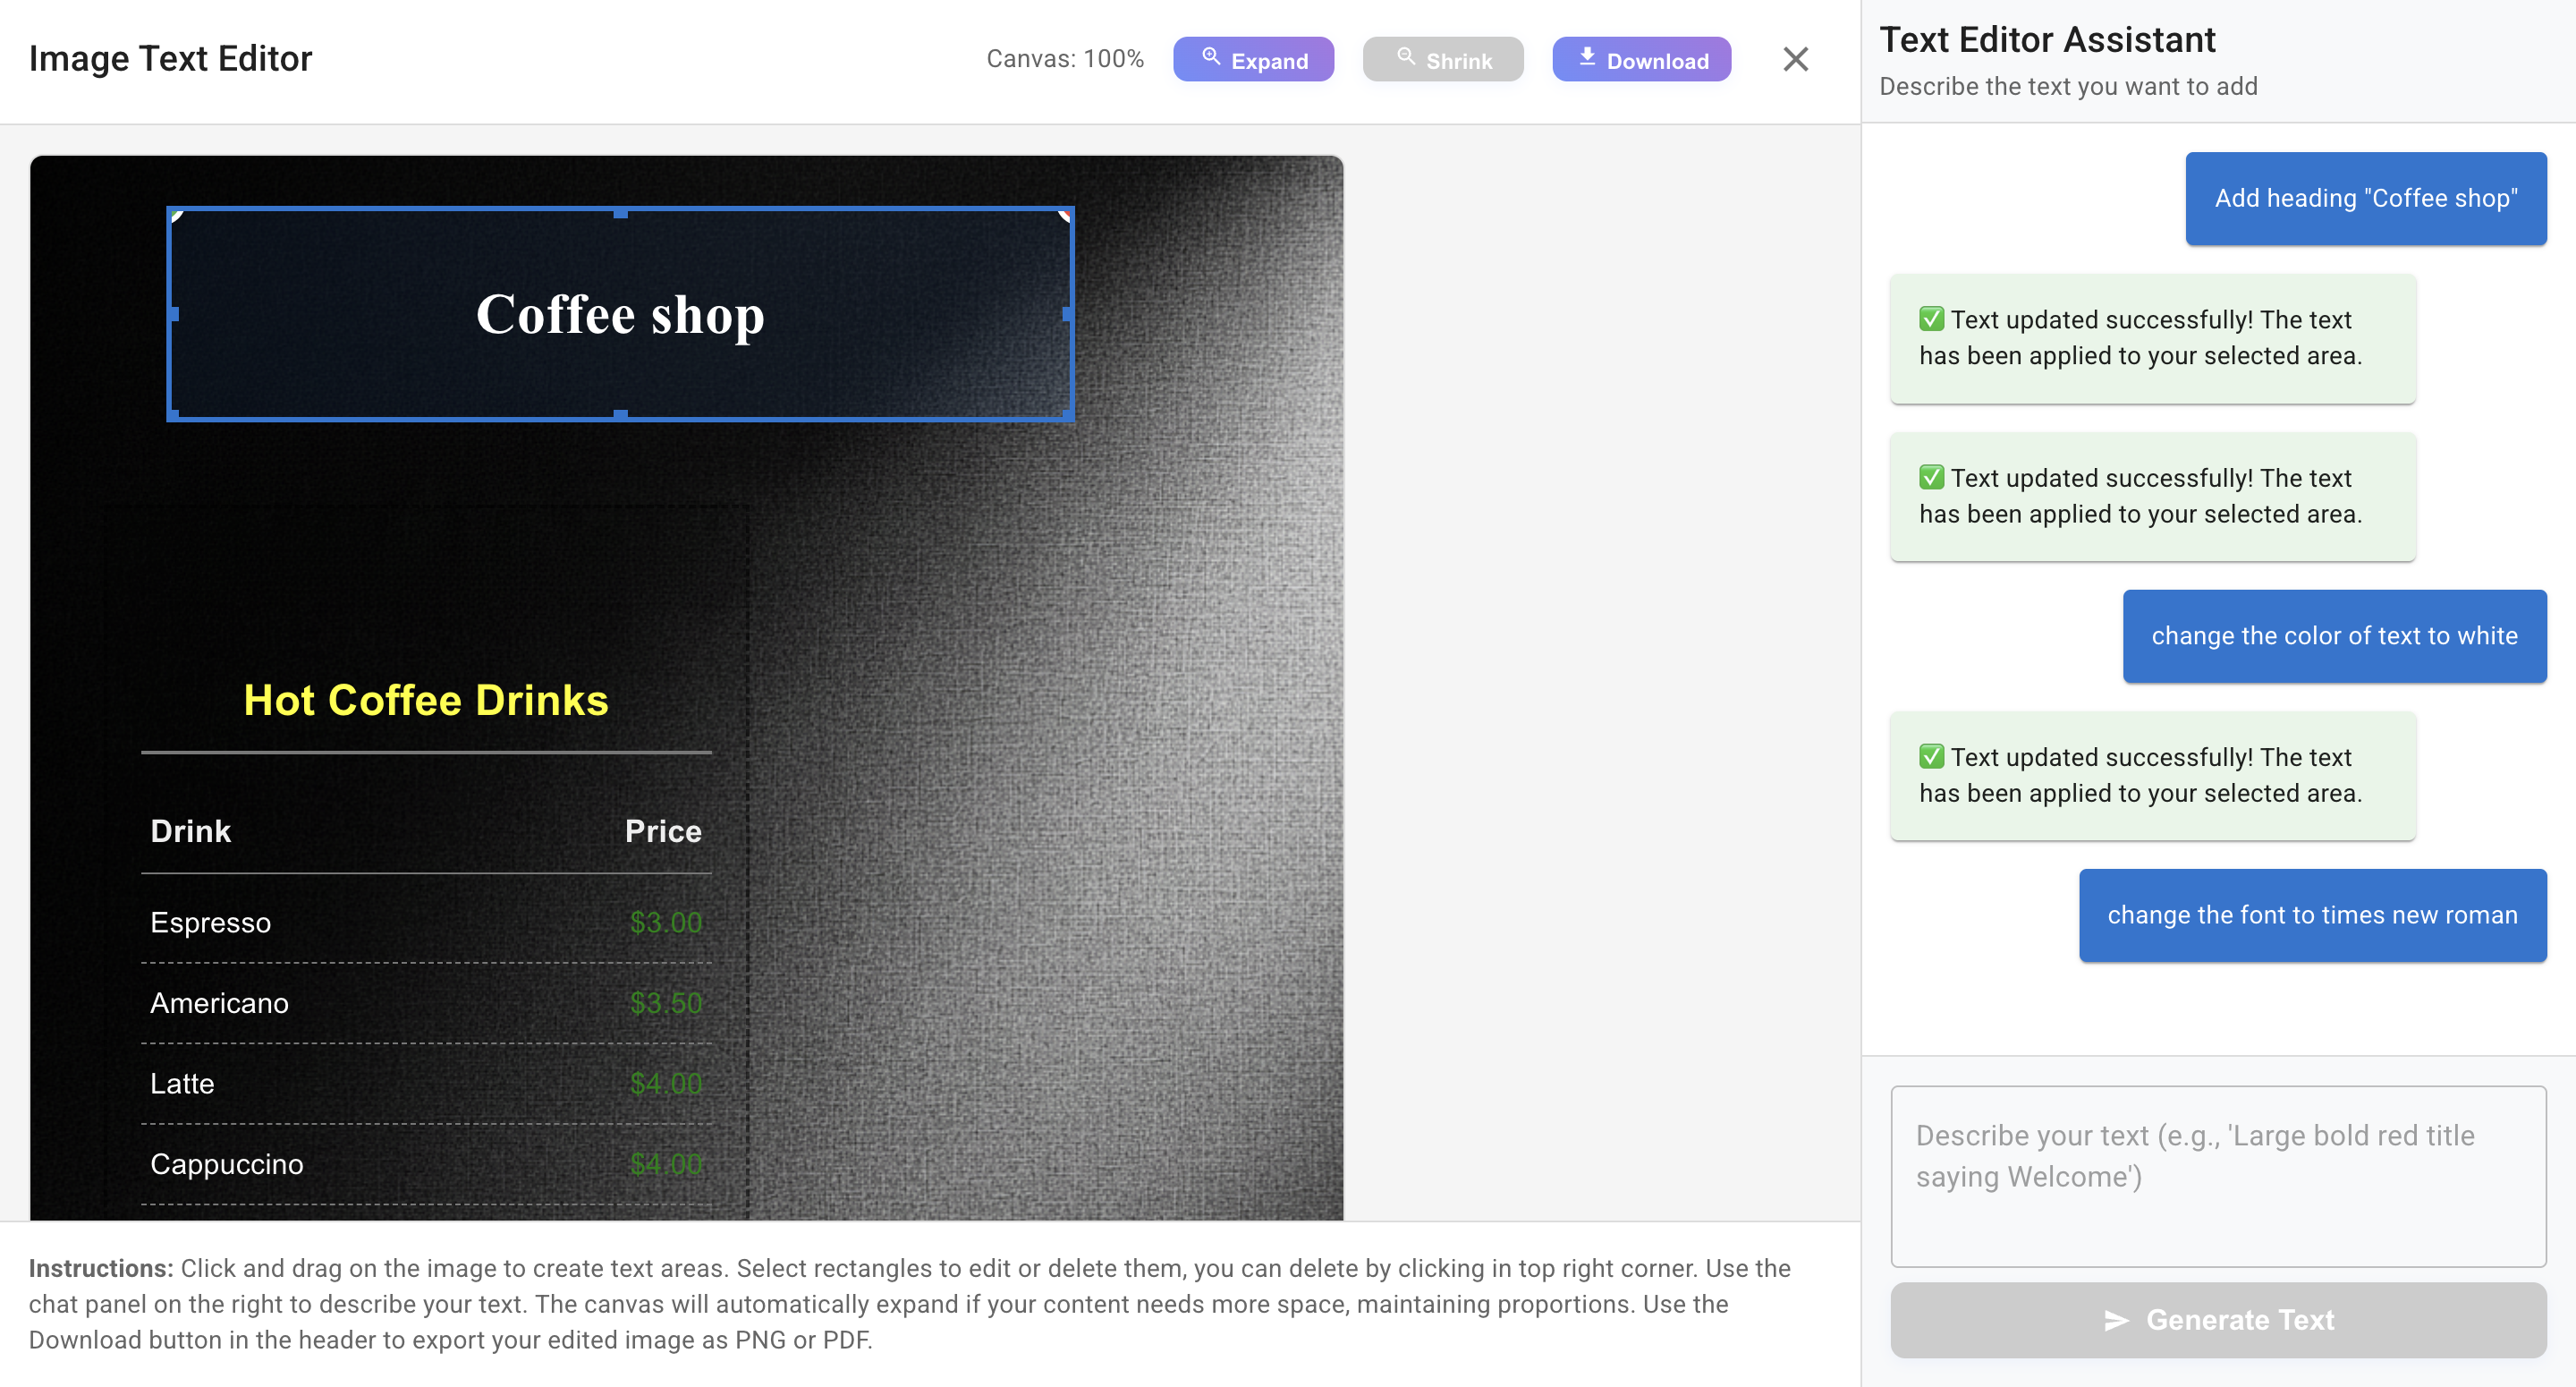Image resolution: width=2576 pixels, height=1387 pixels.
Task: Click the "Cappuccino" drink name
Action: 227,1165
